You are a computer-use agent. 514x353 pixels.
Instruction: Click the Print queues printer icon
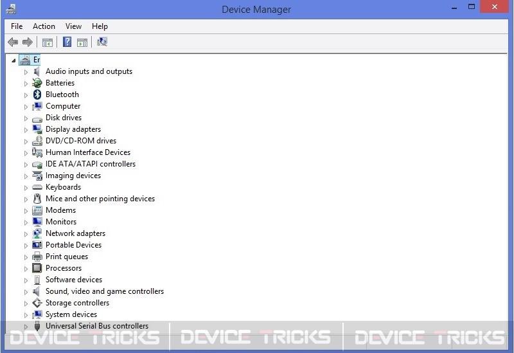(x=37, y=257)
